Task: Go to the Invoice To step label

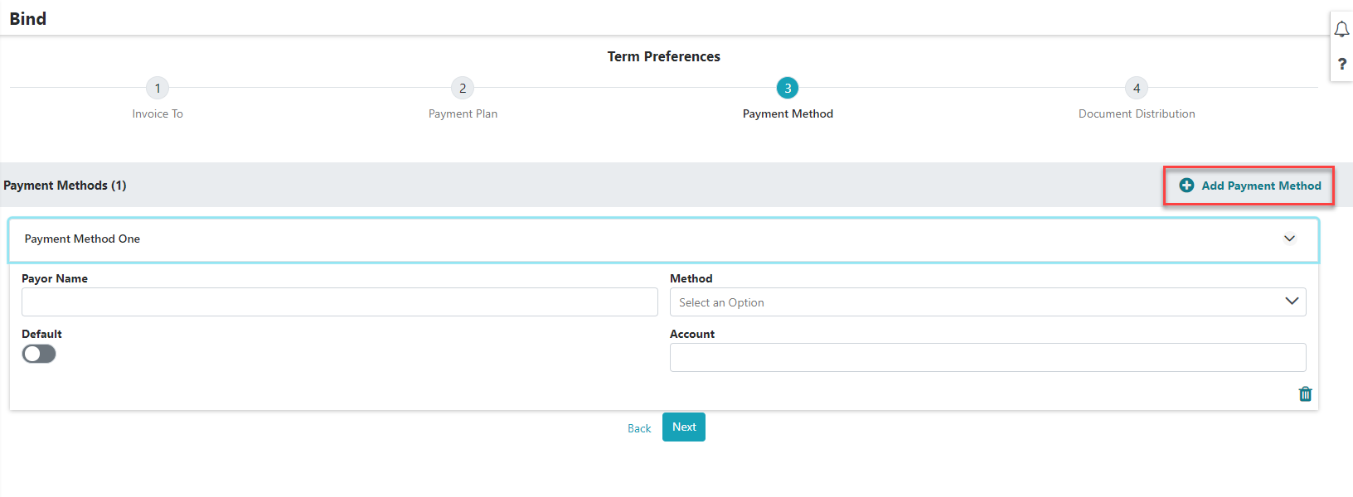Action: (158, 113)
